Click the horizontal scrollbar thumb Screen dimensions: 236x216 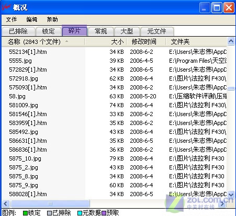click(50, 203)
